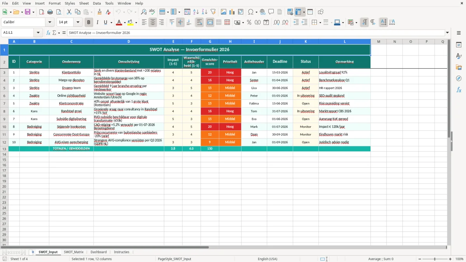Insert a hyperlink
466x262 pixels.
coord(263,12)
